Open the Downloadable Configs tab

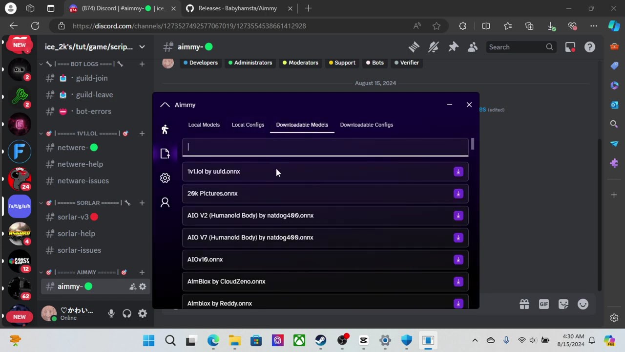tap(366, 125)
